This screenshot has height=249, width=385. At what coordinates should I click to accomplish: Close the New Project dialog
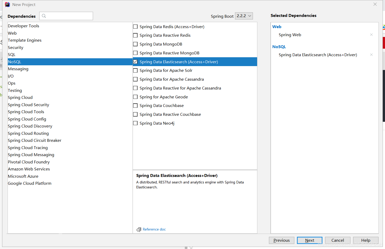click(x=375, y=4)
